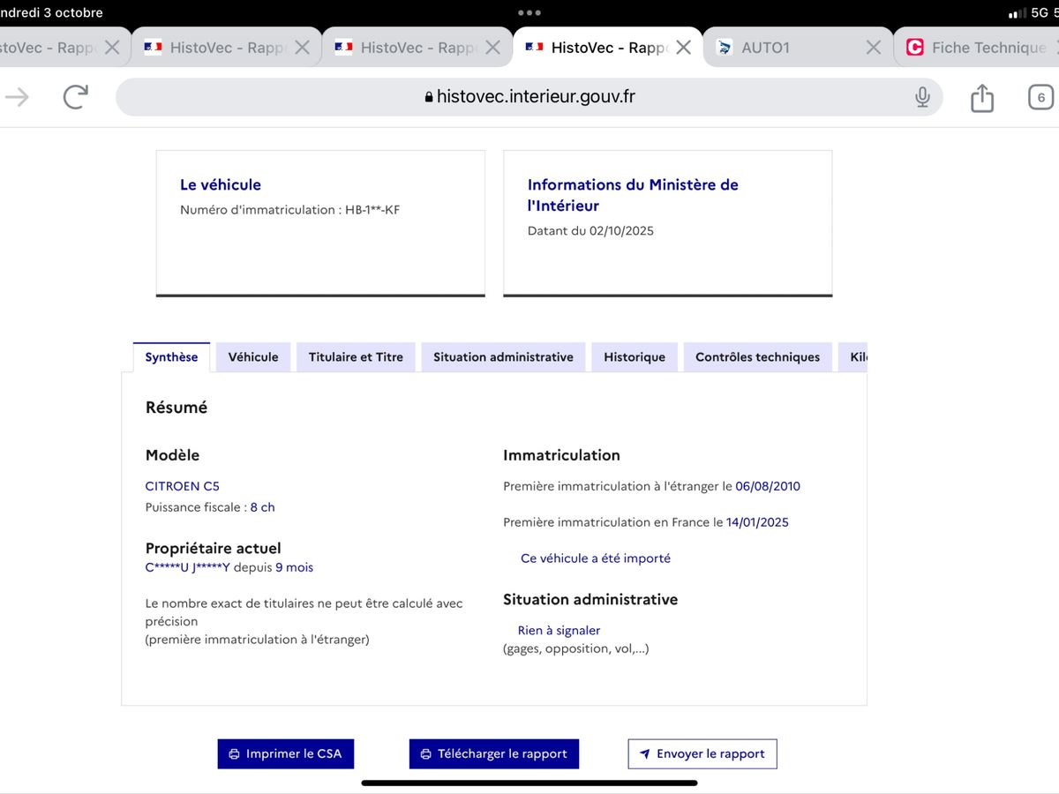Viewport: 1059px width, 794px height.
Task: Switch to the Historique tab
Action: pyautogui.click(x=634, y=356)
